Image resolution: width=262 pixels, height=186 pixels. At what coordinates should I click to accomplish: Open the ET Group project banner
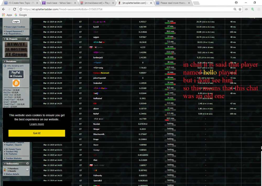[x=16, y=55]
